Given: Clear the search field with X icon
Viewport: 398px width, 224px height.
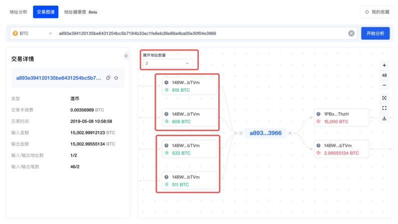Looking at the screenshot, I should click(x=351, y=33).
